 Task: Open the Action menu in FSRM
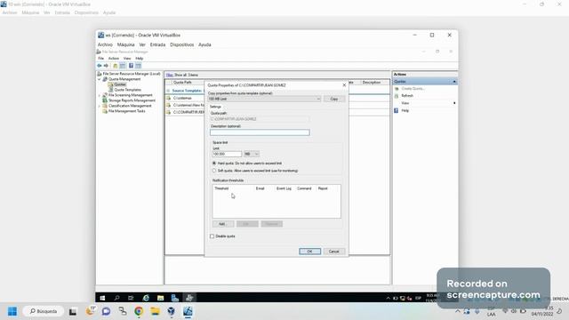click(x=114, y=59)
